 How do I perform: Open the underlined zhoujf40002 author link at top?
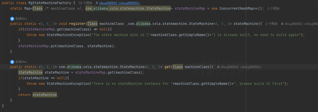[120, 3]
